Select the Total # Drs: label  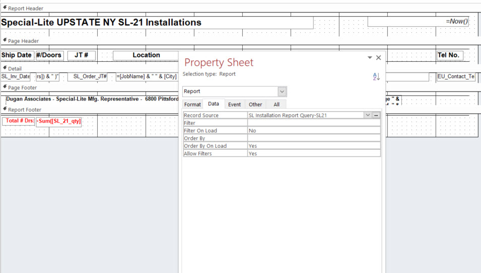pos(19,121)
